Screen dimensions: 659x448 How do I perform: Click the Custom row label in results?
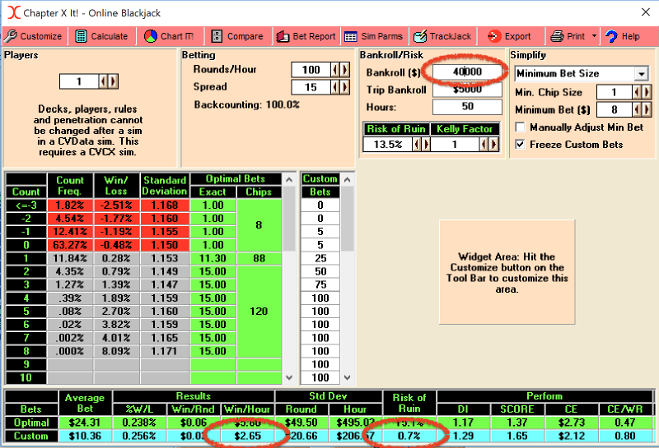(x=31, y=436)
